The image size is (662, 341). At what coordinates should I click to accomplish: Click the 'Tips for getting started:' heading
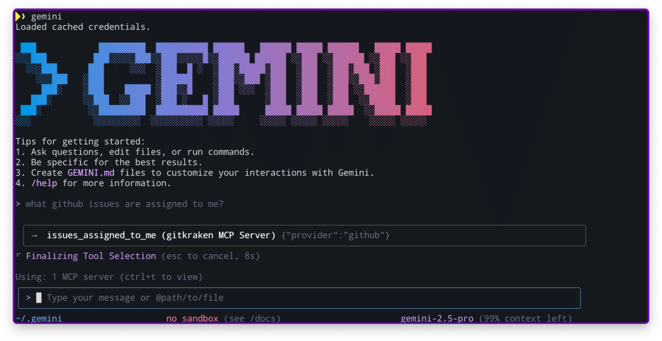(80, 141)
